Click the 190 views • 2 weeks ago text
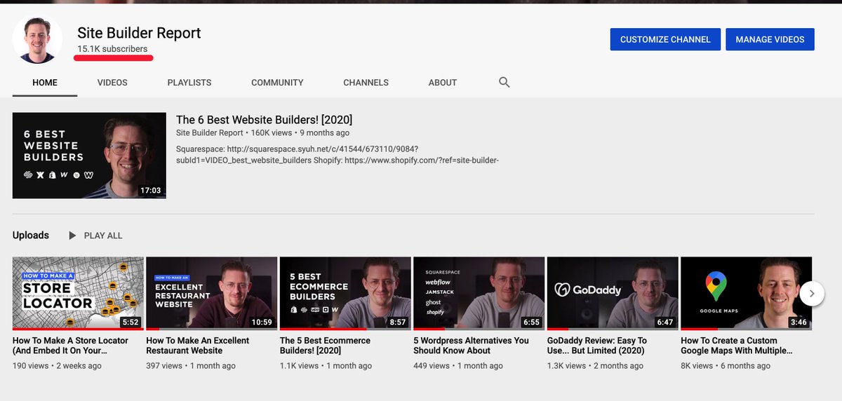The height and width of the screenshot is (401, 842). tap(57, 366)
